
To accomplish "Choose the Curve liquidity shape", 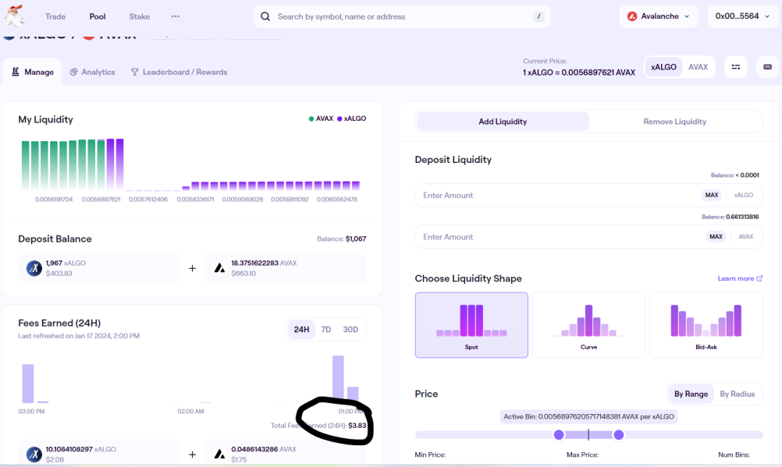I will [x=588, y=325].
